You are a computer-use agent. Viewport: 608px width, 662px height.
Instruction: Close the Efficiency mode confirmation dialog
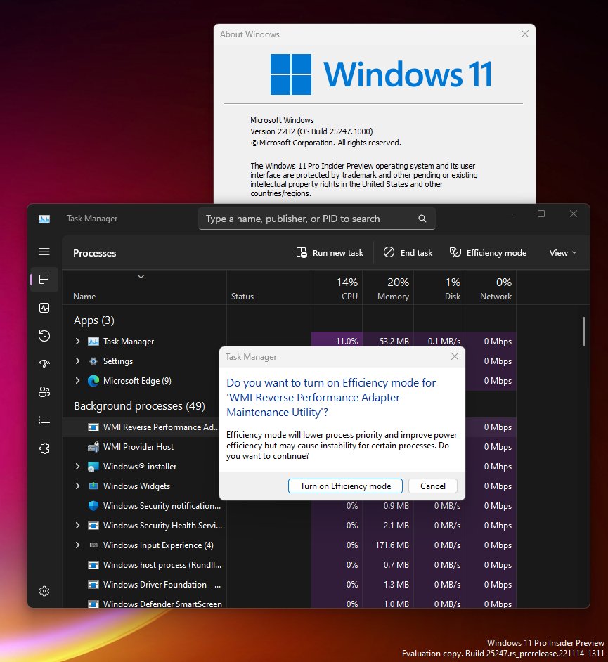coord(455,357)
